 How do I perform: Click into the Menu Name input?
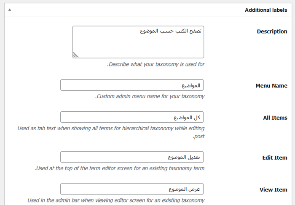coord(132,85)
